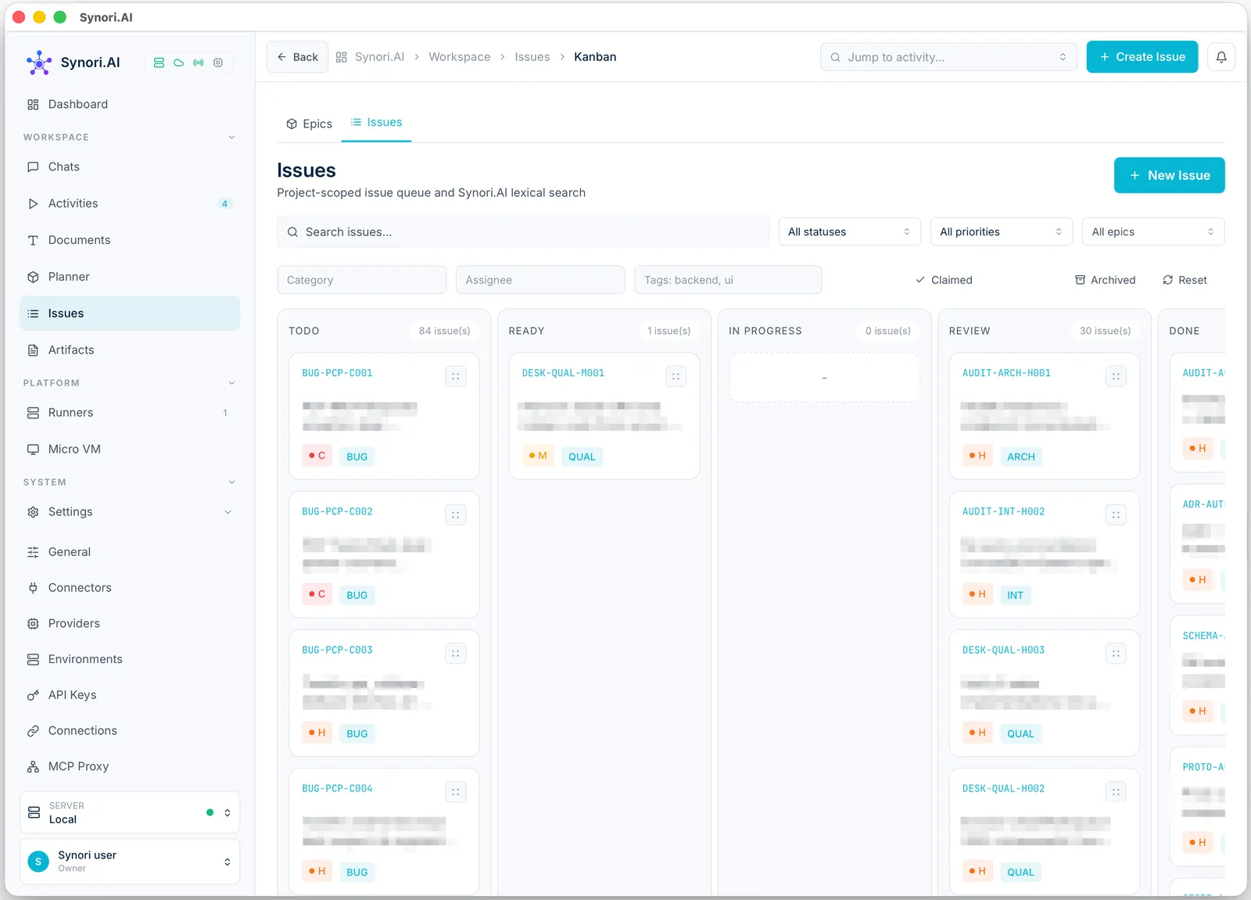1251x900 pixels.
Task: Open Activities in the sidebar
Action: [130, 203]
